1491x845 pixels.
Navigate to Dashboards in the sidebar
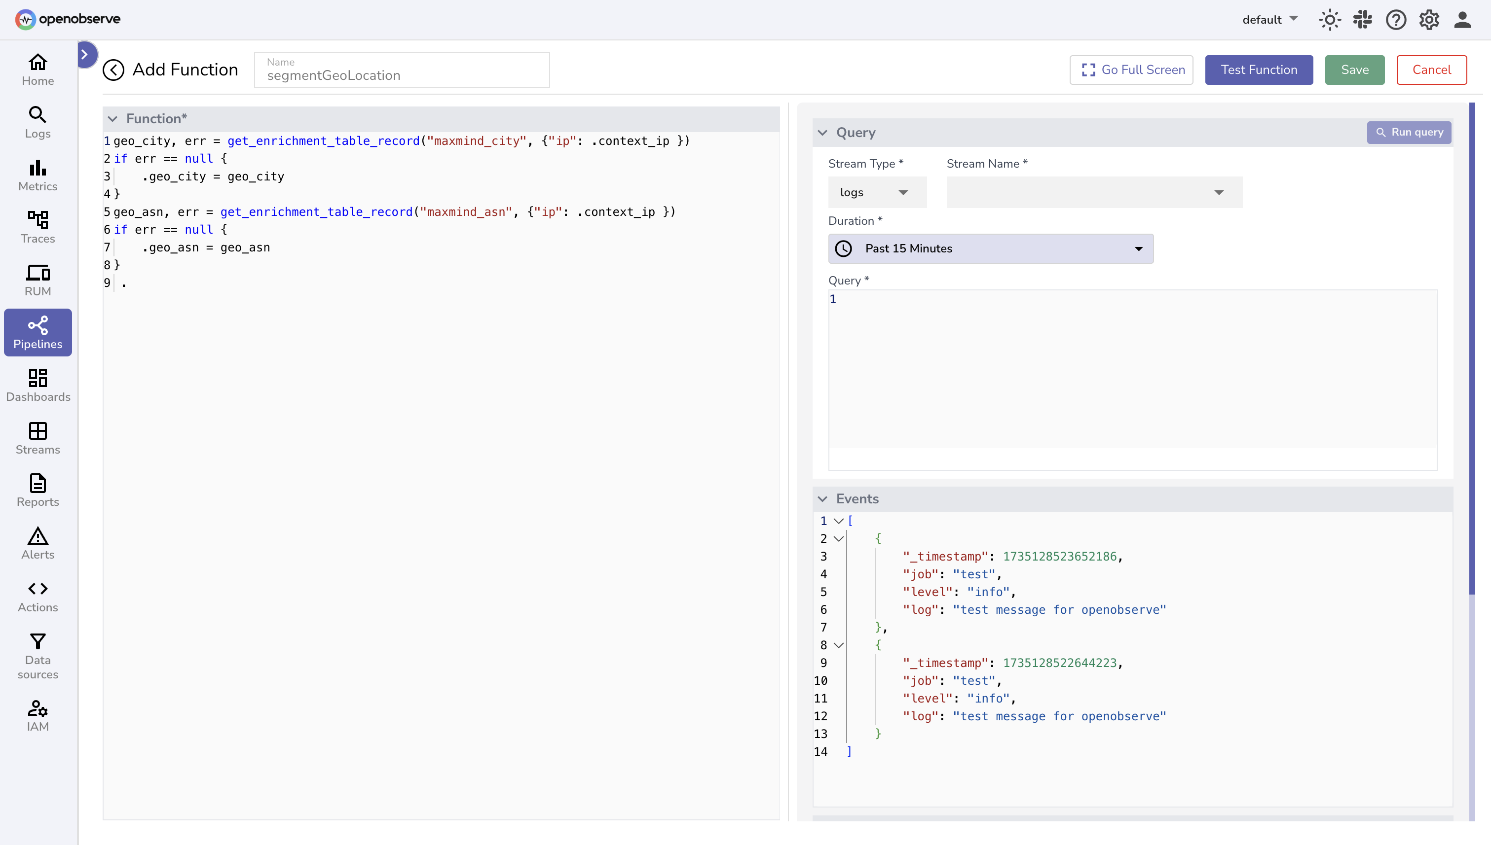tap(38, 386)
